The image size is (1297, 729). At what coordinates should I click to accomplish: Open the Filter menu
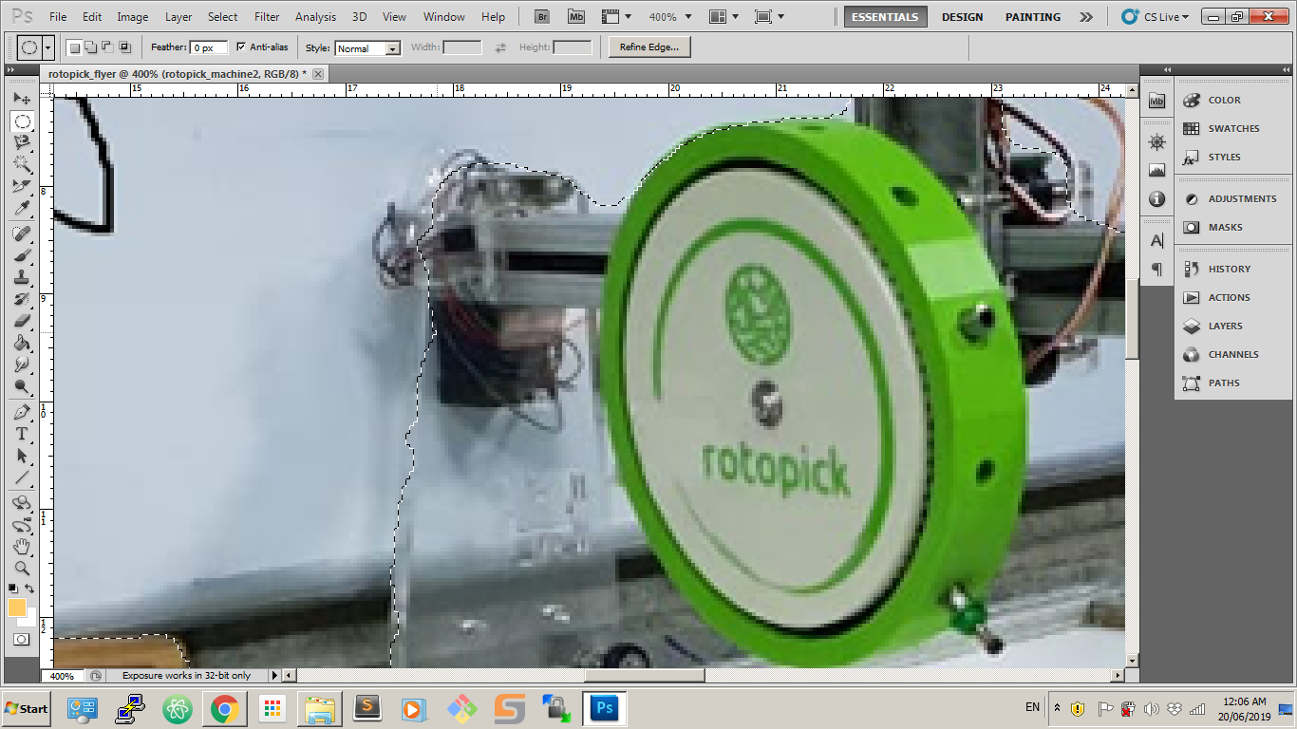(267, 17)
